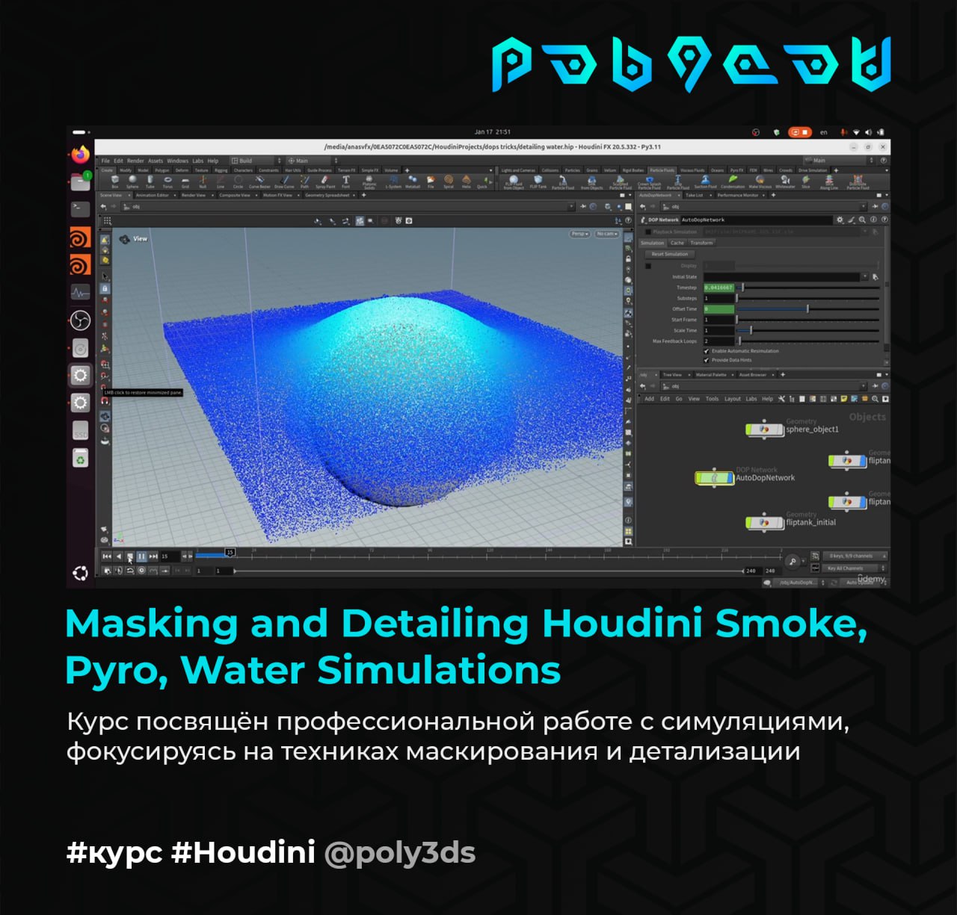Click the network editor find magnifier icon

[875, 399]
